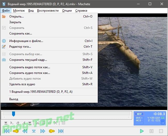Image resolution: width=168 pixels, height=136 pixels.
Task: Click the scissors Cut icon
Action: tap(38, 123)
